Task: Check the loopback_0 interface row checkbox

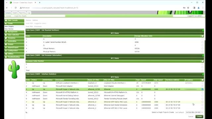Action: click(x=202, y=83)
